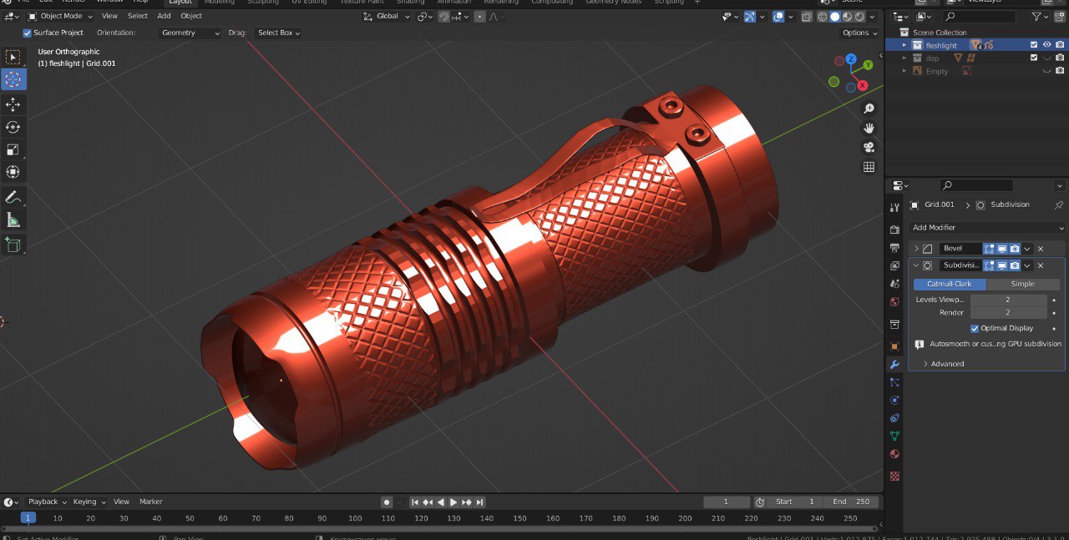The height and width of the screenshot is (540, 1069).
Task: Toggle the camera view icon
Action: point(869,147)
